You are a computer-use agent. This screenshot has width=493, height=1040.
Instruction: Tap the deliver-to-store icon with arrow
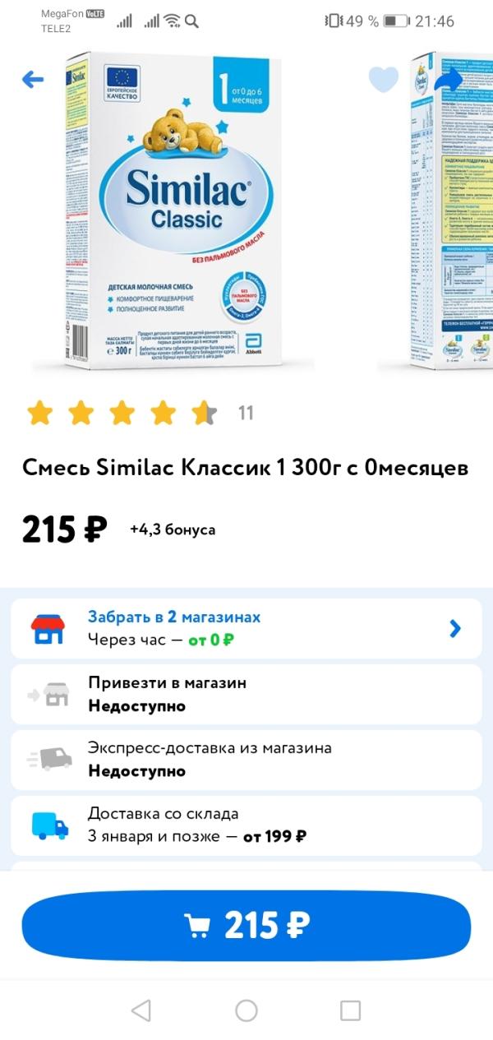click(x=48, y=695)
